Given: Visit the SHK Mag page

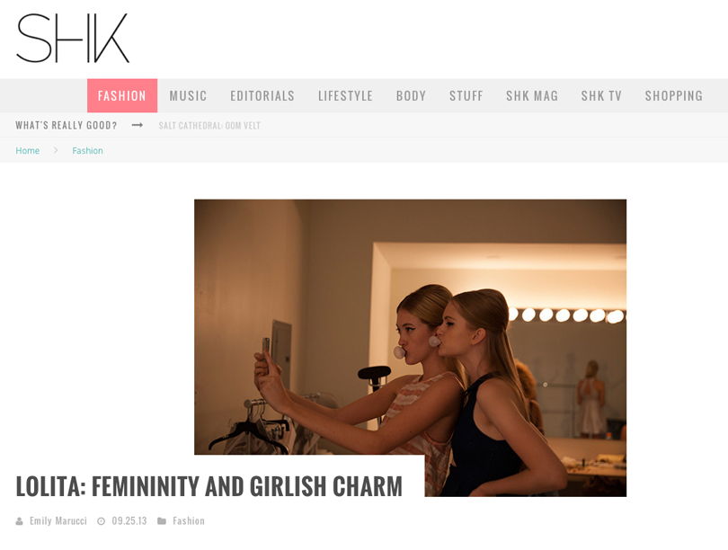Looking at the screenshot, I should [x=532, y=95].
